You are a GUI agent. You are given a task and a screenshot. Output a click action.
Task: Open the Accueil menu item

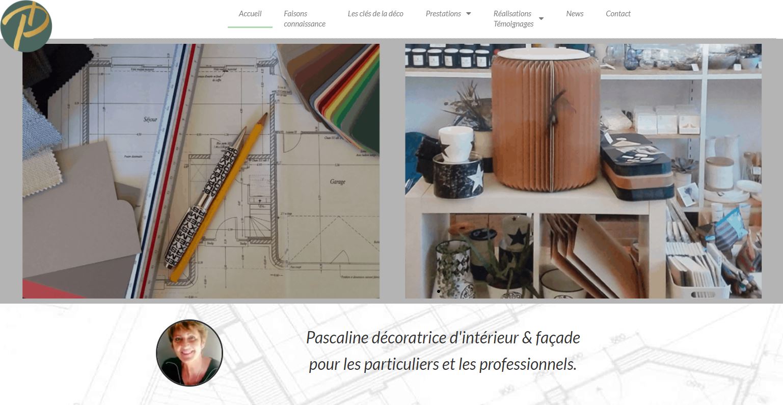(x=250, y=14)
